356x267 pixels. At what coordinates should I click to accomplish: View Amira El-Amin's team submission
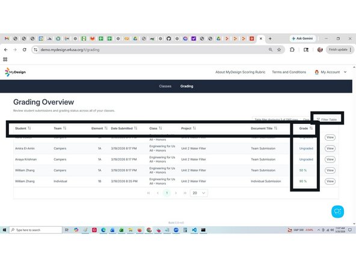[330, 149]
